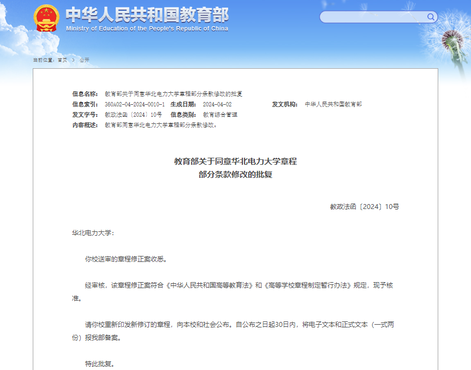Click the national emblem logo in header
Viewport: 471px width, 370px height.
pyautogui.click(x=46, y=19)
